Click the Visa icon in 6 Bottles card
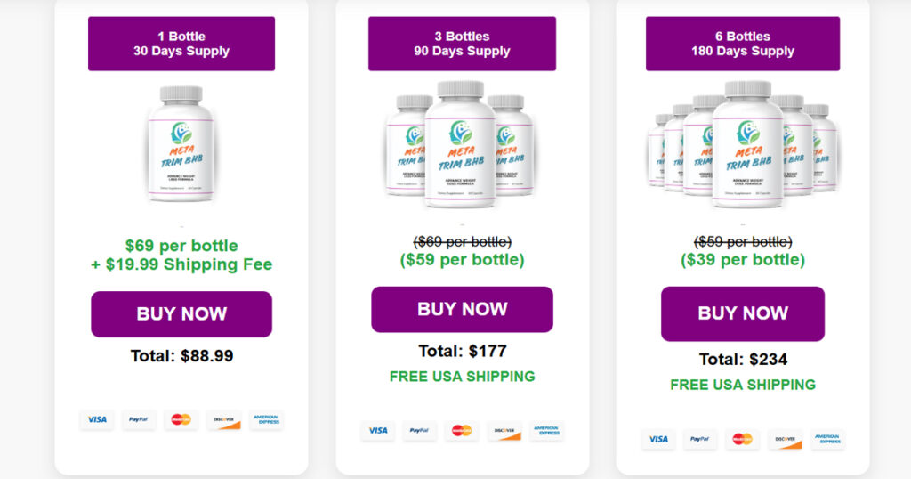The width and height of the screenshot is (911, 479). 658,439
